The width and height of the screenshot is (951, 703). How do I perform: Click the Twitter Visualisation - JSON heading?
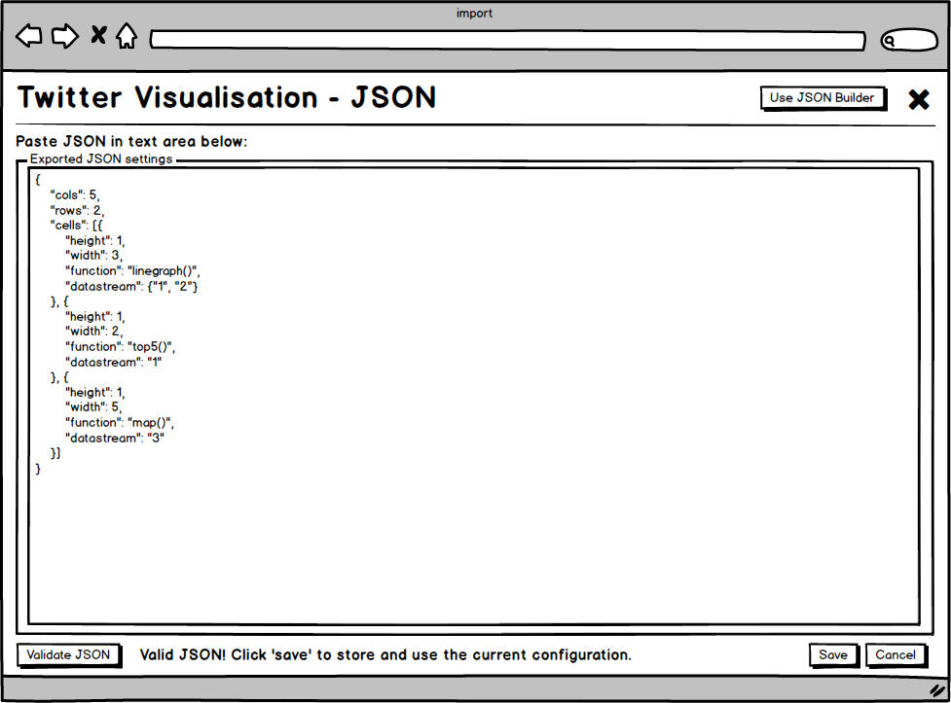227,97
